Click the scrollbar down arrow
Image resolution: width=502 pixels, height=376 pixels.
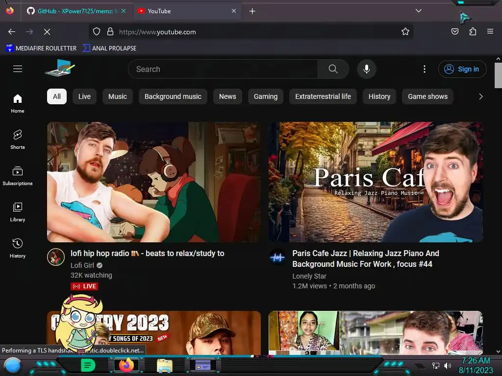click(x=498, y=352)
